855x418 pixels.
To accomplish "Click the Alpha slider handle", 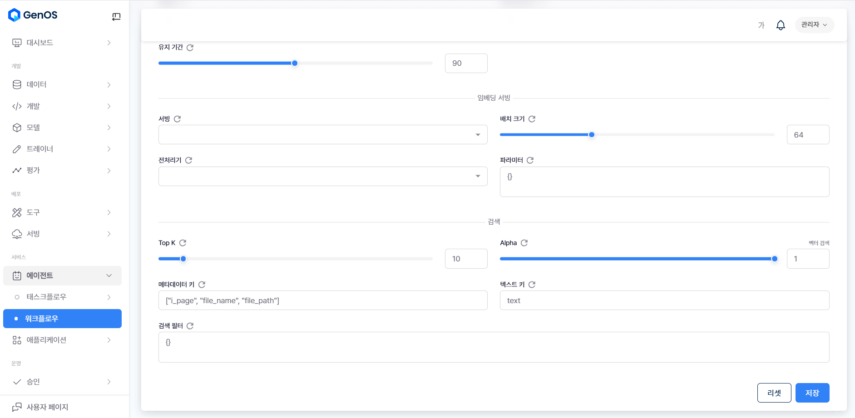I will click(x=775, y=259).
